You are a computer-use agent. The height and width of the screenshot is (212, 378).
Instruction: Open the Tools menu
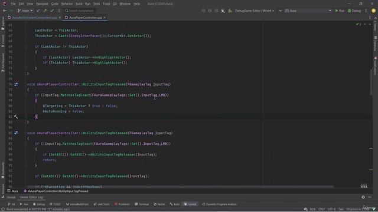click(106, 4)
